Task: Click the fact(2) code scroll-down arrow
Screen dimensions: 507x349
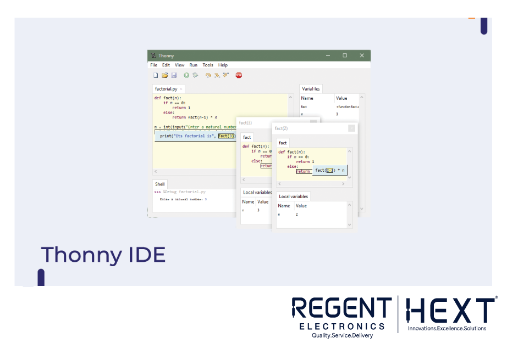Action: [349, 177]
